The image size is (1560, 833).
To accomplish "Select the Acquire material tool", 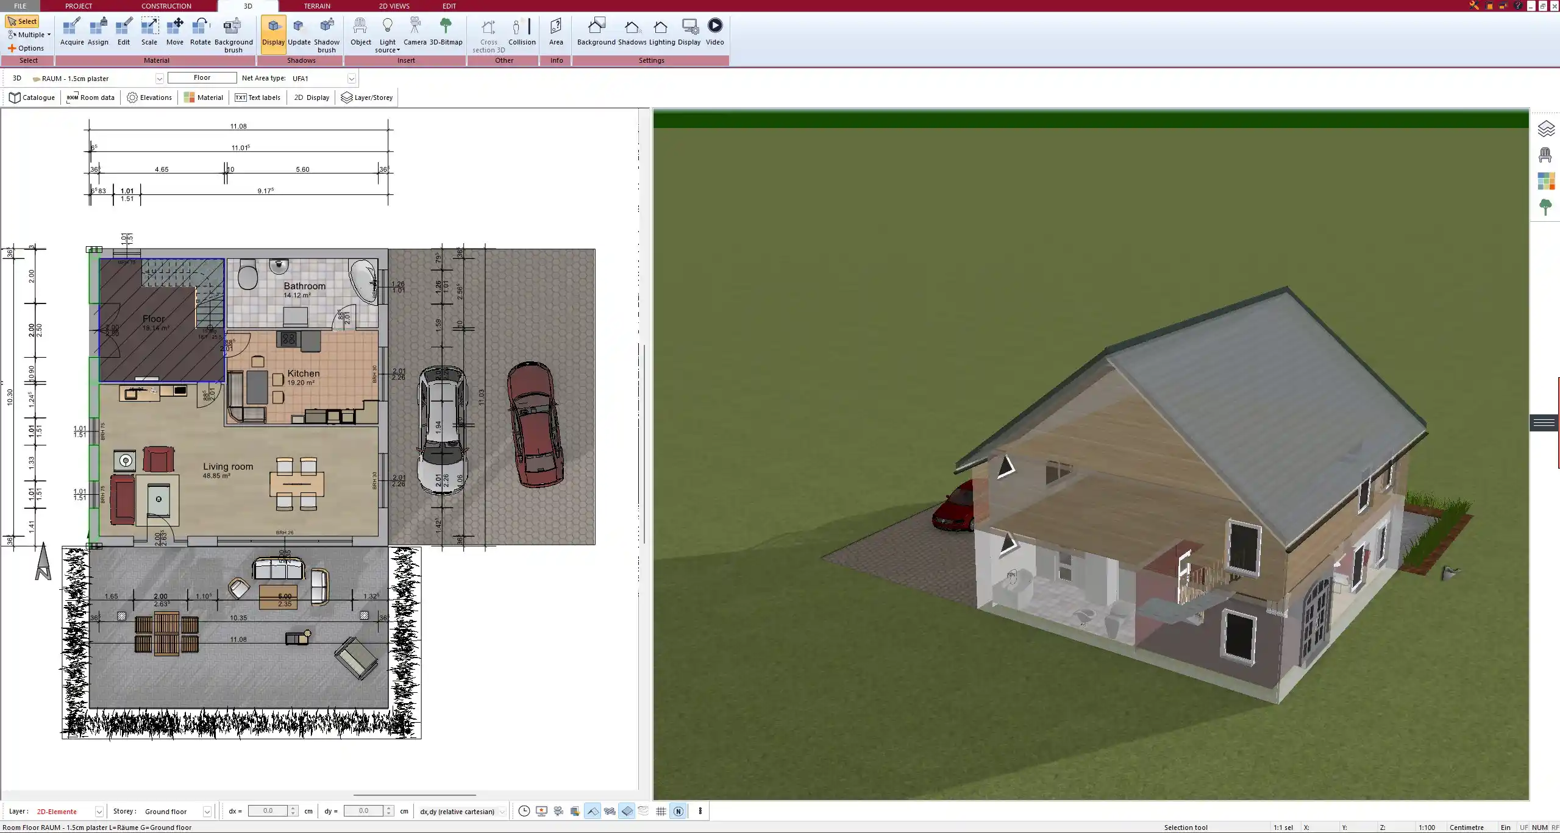I will click(72, 30).
